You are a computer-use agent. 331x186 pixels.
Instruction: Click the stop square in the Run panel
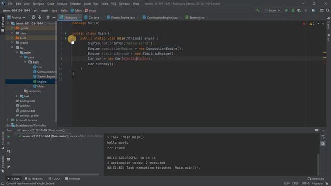8,143
